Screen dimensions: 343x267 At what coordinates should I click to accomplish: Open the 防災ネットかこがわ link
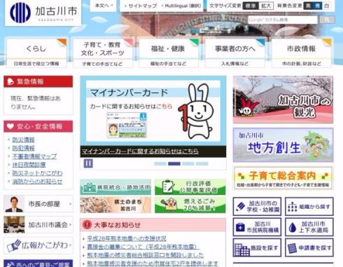(37, 173)
